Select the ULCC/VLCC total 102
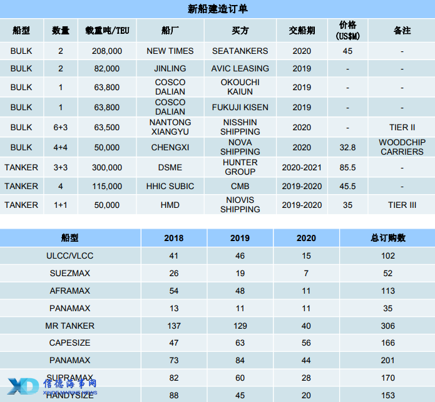Viewport: 435px width, 402px height. coord(388,255)
